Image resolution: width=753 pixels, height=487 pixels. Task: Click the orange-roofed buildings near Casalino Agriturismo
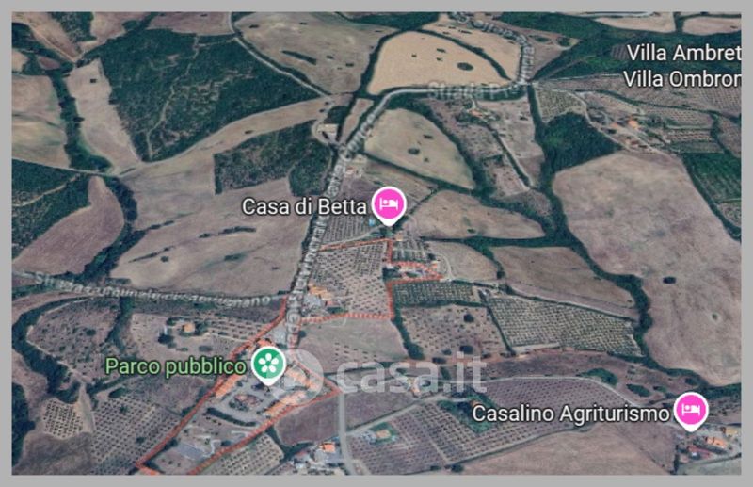[709, 446]
